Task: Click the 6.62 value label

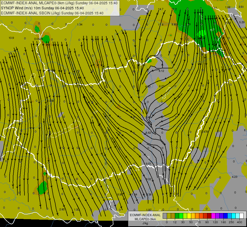Action: [148, 133]
